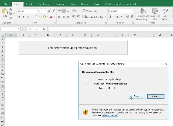Toggle Bold formatting in Font group
173x126 pixels.
(19, 17)
